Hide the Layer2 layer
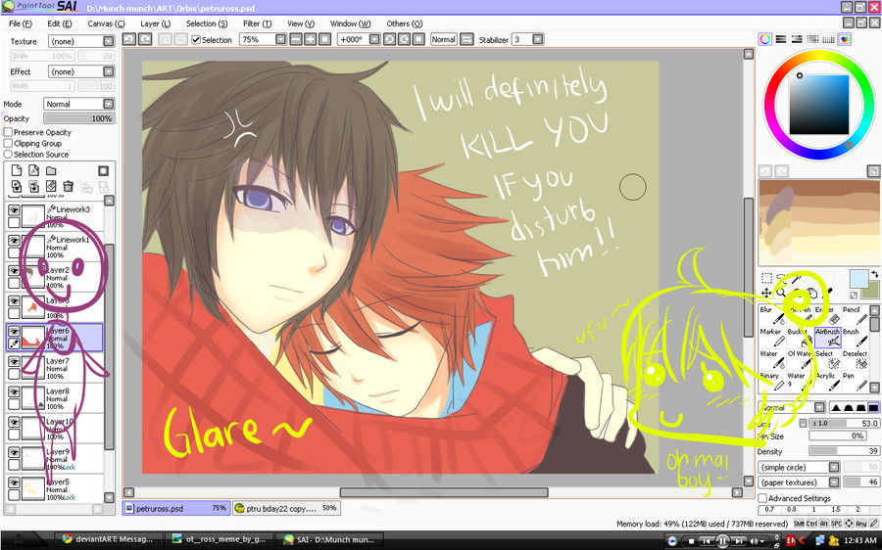The height and width of the screenshot is (550, 882). pos(14,270)
